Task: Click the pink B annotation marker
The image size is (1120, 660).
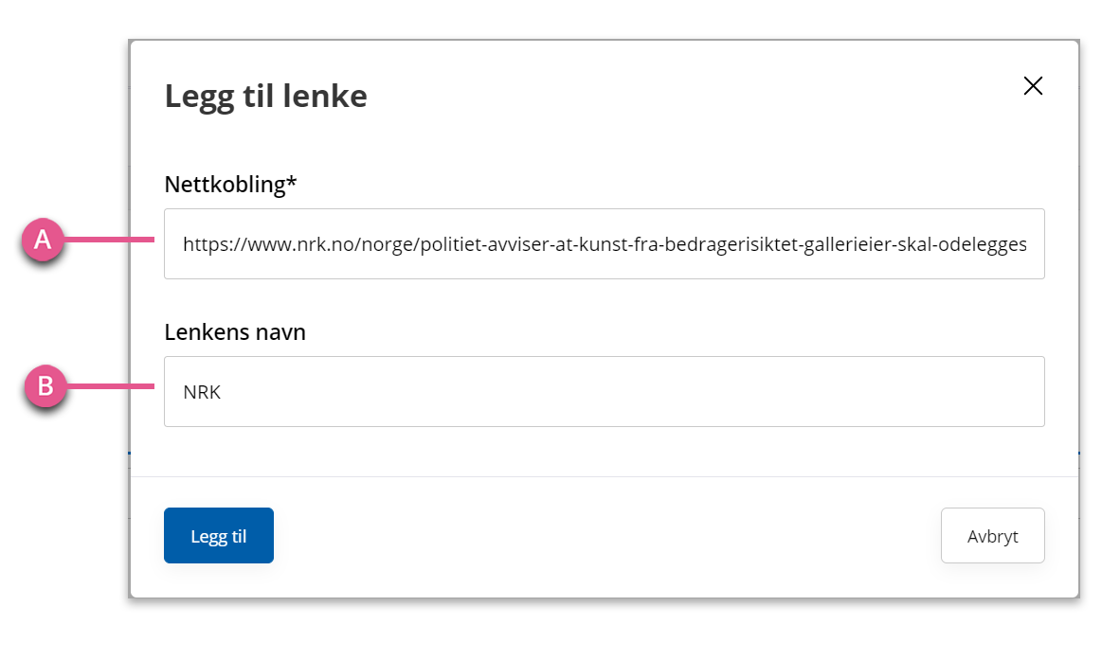Action: pyautogui.click(x=45, y=386)
